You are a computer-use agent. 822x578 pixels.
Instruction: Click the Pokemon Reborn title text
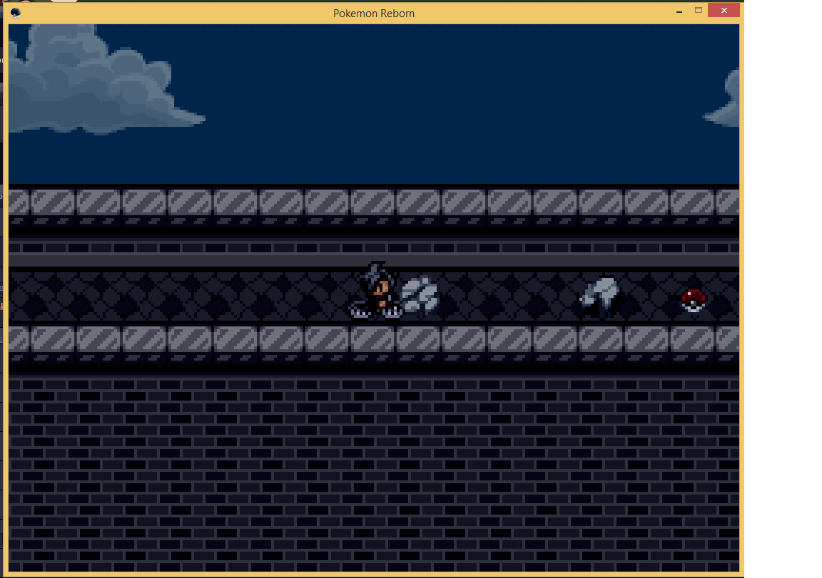[374, 13]
